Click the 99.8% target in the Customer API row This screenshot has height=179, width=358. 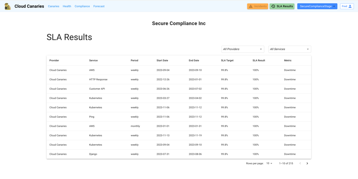(x=225, y=89)
